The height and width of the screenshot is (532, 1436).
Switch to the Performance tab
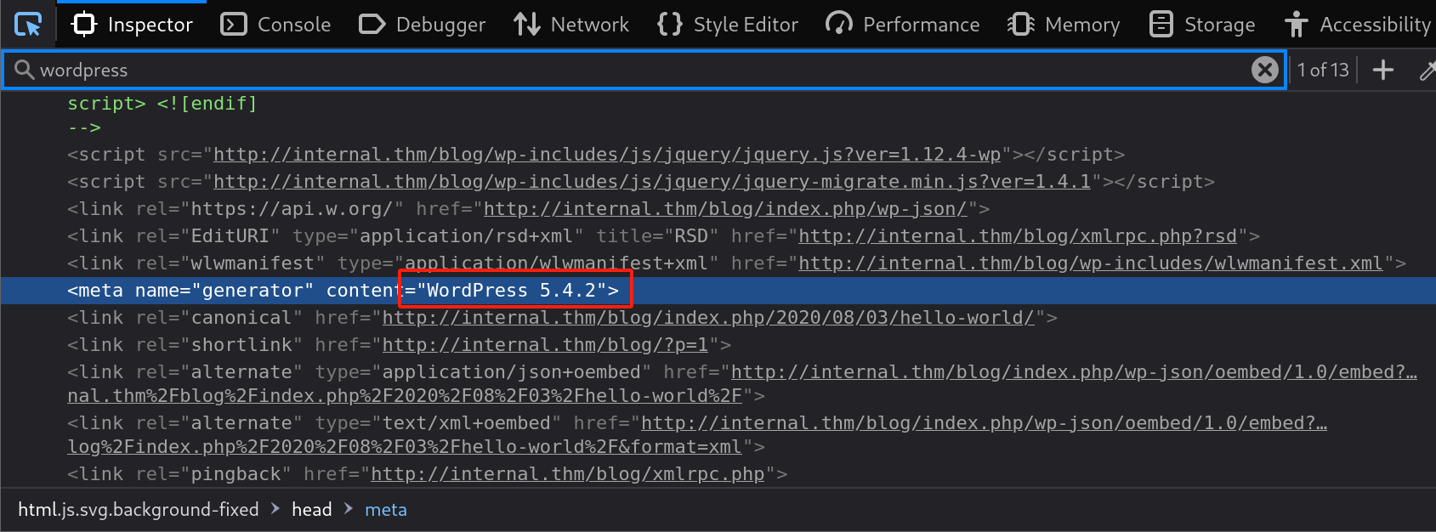click(x=902, y=25)
